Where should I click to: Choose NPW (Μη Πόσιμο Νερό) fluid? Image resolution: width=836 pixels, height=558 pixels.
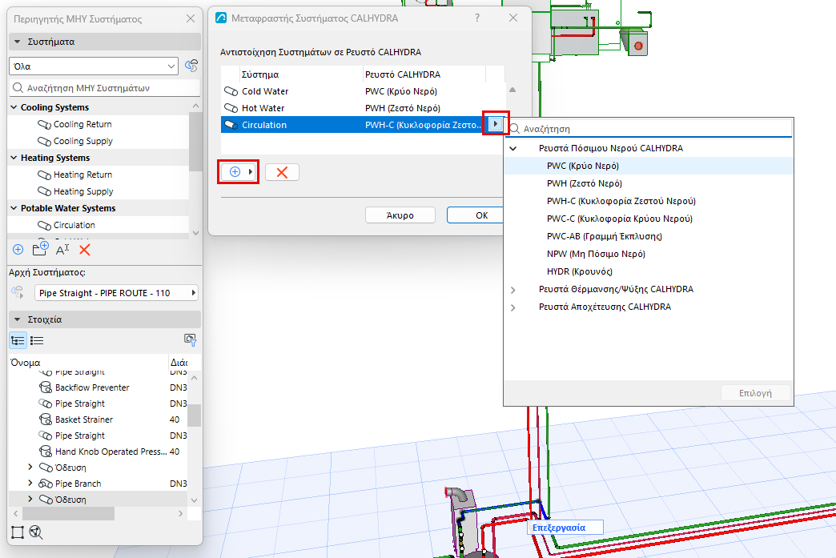coord(596,254)
